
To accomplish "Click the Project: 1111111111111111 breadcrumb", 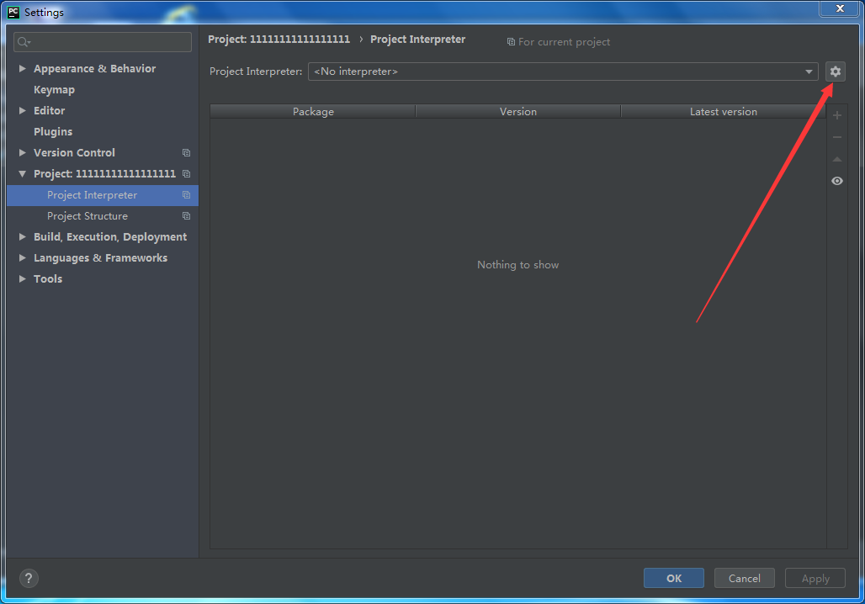I will point(279,40).
